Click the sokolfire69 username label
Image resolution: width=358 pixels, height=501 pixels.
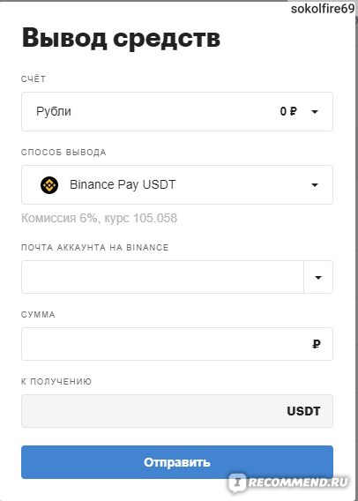click(x=323, y=9)
